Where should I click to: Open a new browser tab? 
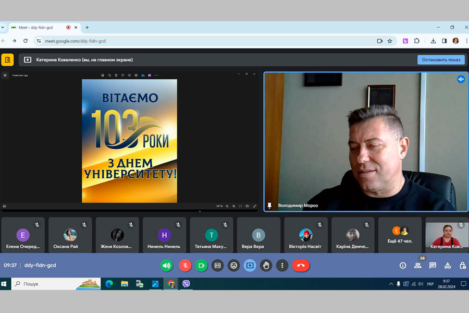point(87,28)
